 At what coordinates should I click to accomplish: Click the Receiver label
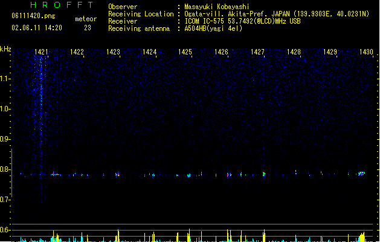pos(123,21)
